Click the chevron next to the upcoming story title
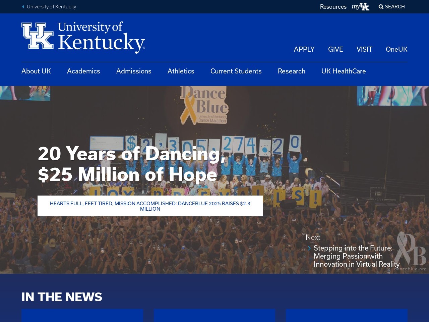Screen dimensions: 429x322 point(309,248)
